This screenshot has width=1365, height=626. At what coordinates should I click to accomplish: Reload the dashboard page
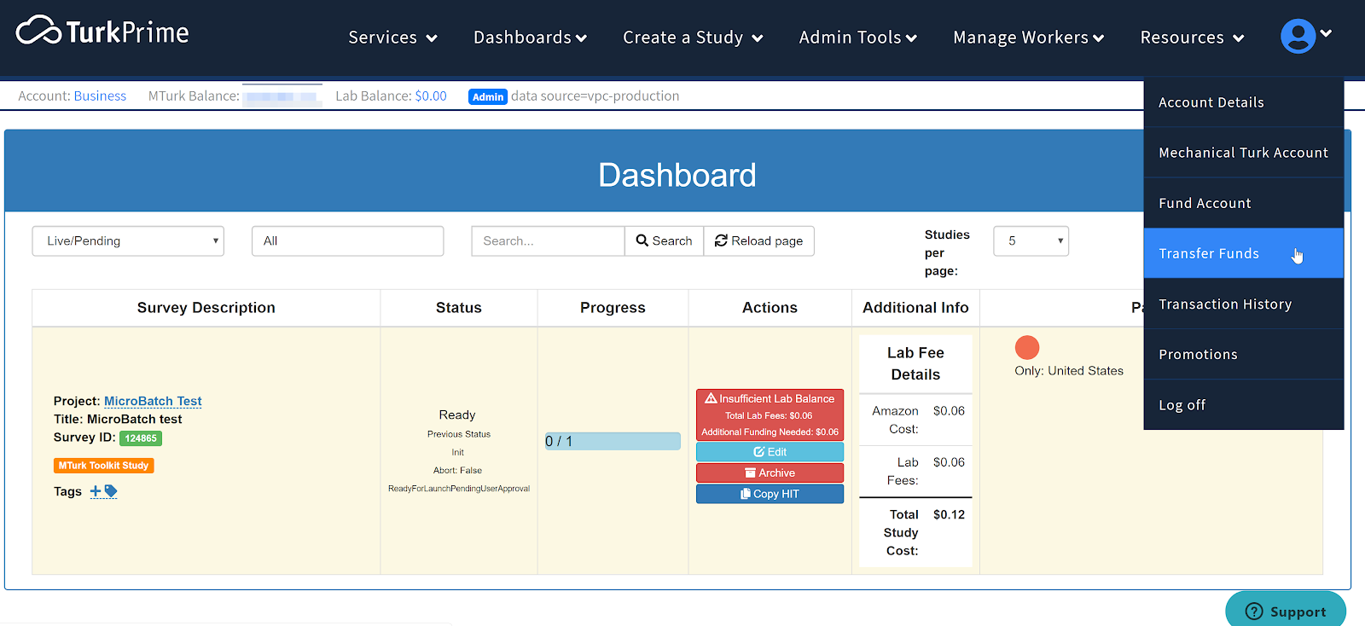[758, 241]
